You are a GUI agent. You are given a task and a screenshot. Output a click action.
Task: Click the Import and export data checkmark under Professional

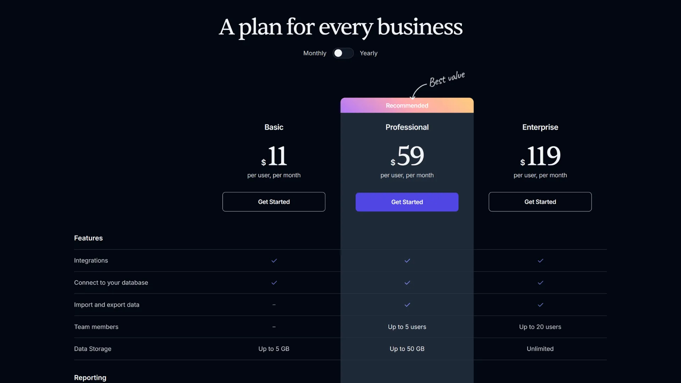[407, 305]
